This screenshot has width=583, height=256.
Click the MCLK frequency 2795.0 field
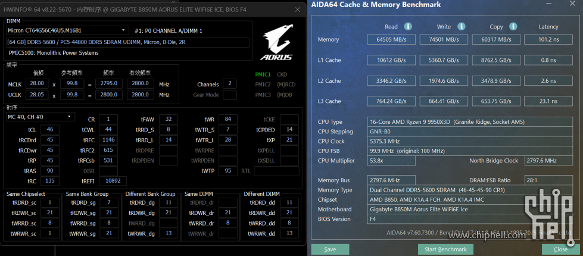click(109, 83)
